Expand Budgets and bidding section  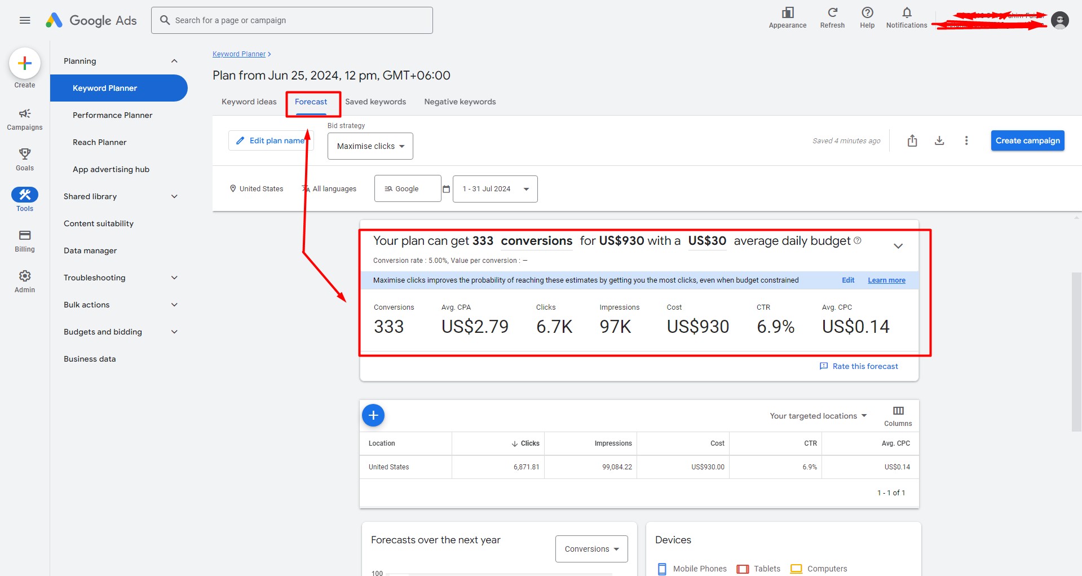(x=174, y=332)
